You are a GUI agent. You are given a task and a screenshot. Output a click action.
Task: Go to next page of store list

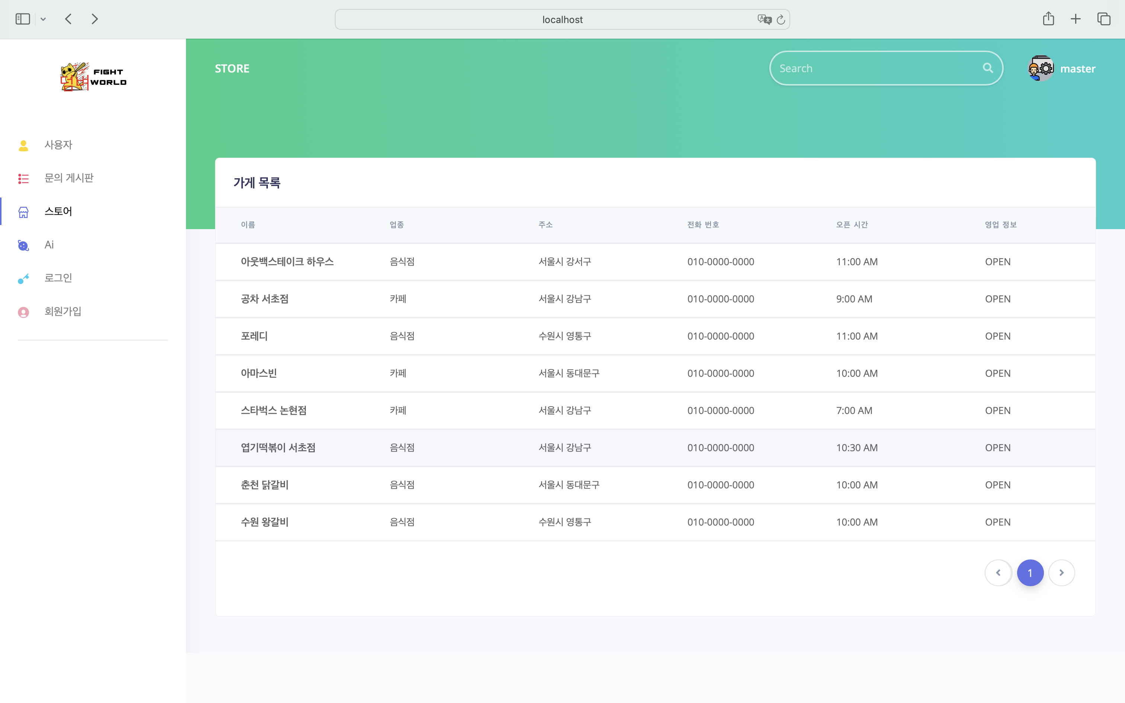coord(1061,573)
